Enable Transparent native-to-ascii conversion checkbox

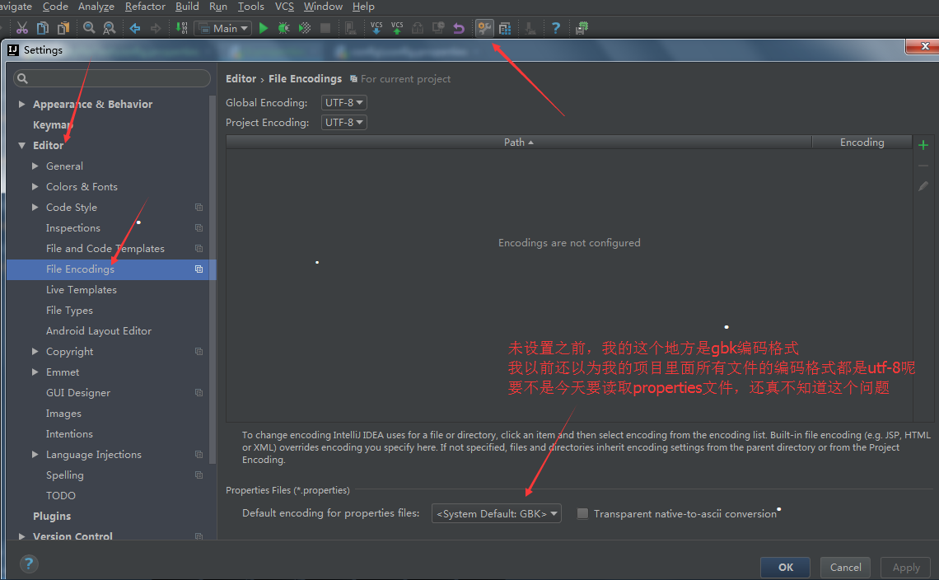coord(582,513)
